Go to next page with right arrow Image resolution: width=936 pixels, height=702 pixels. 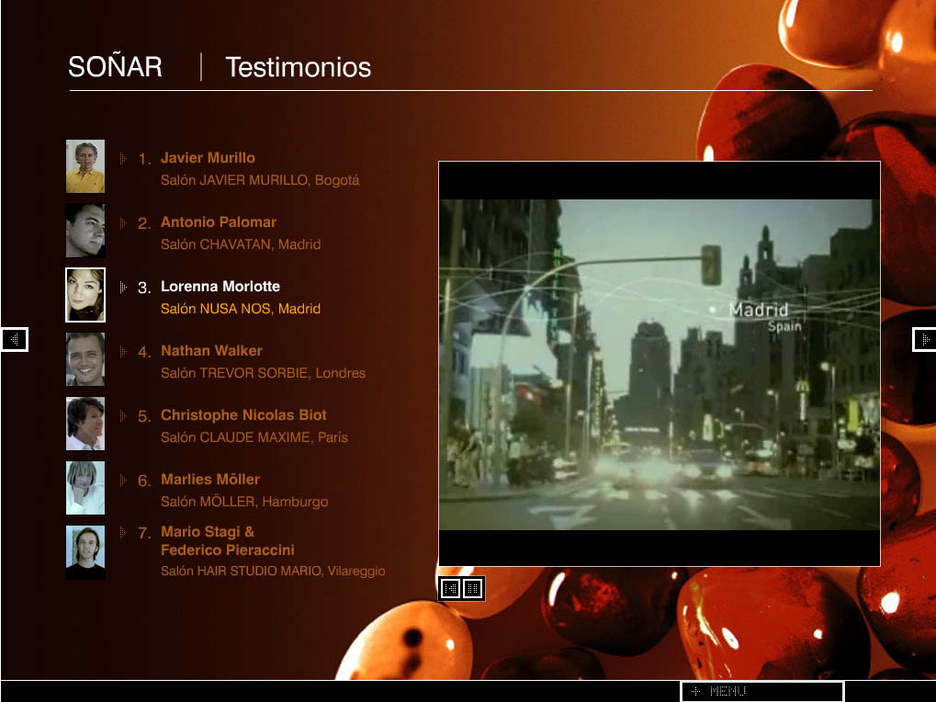click(924, 340)
